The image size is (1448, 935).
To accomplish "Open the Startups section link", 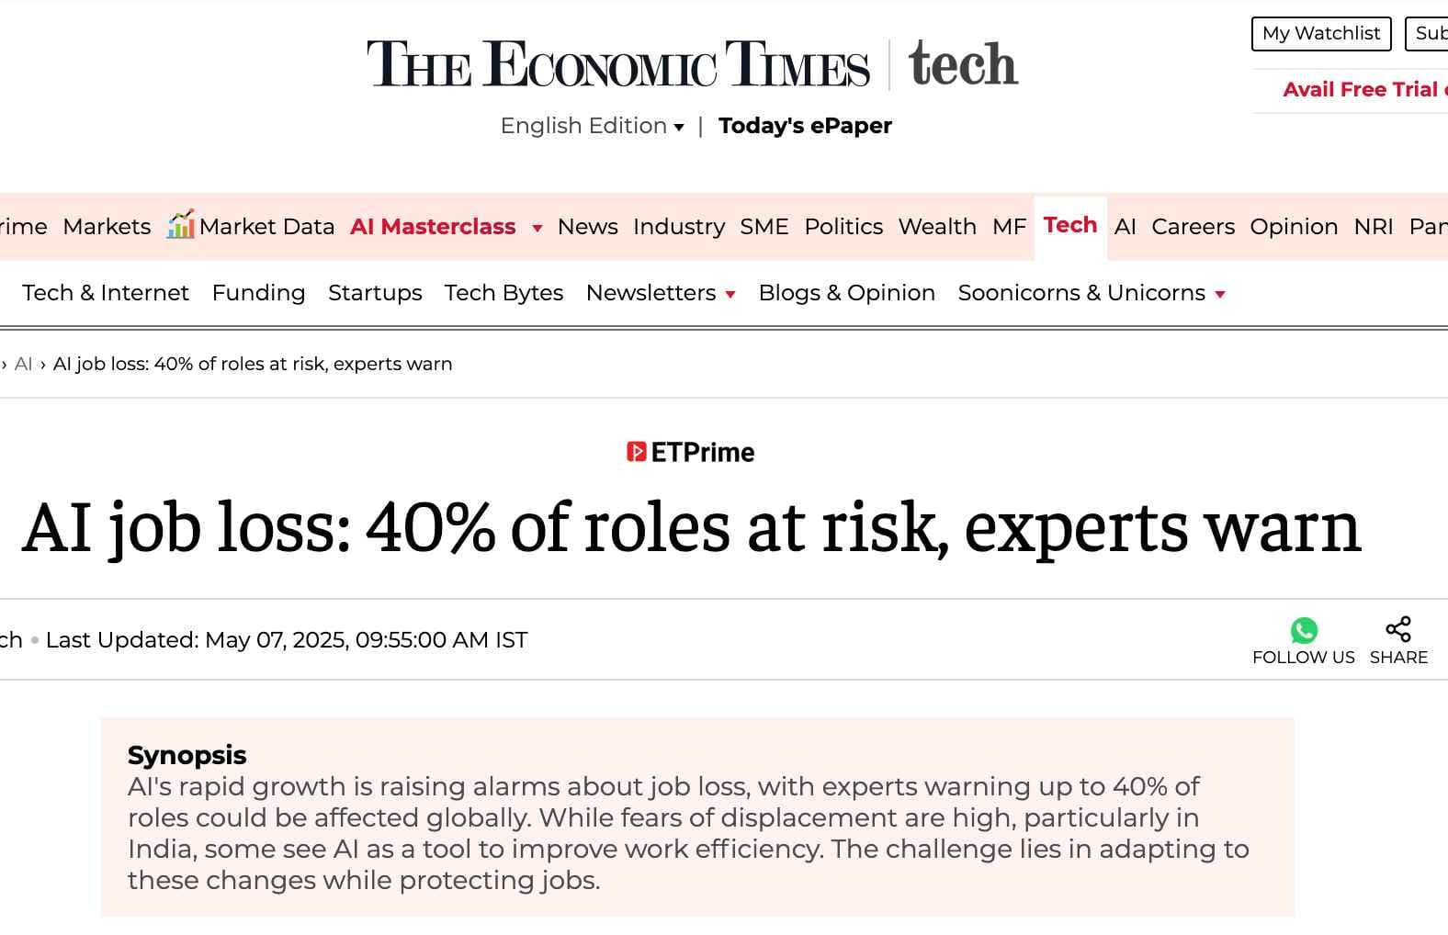I will (375, 293).
